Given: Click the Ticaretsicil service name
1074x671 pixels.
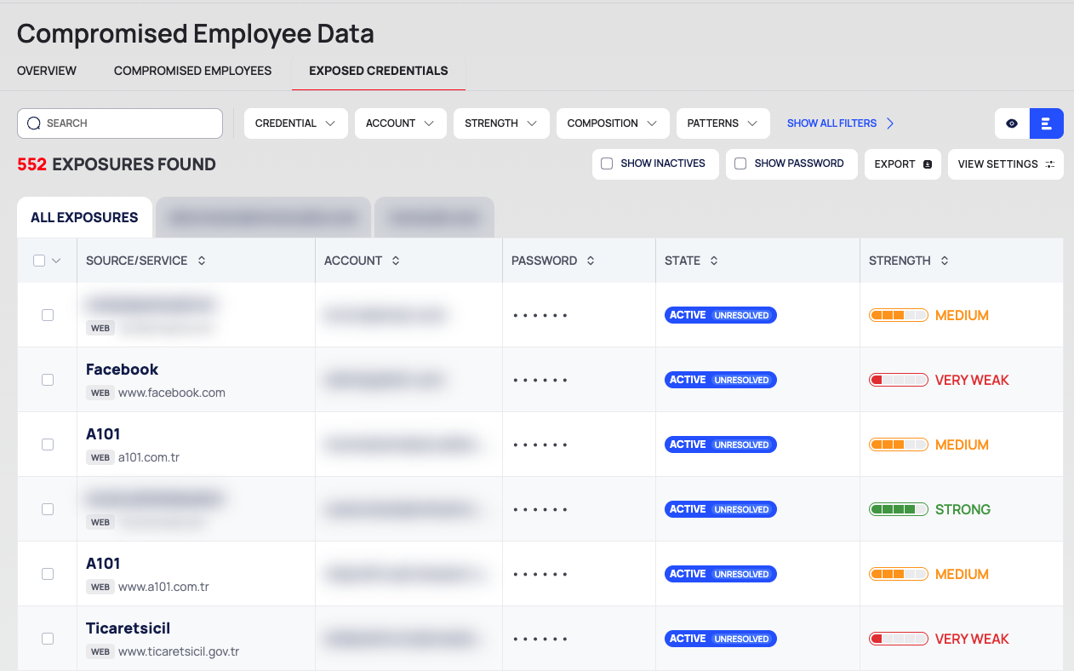Looking at the screenshot, I should coord(129,628).
